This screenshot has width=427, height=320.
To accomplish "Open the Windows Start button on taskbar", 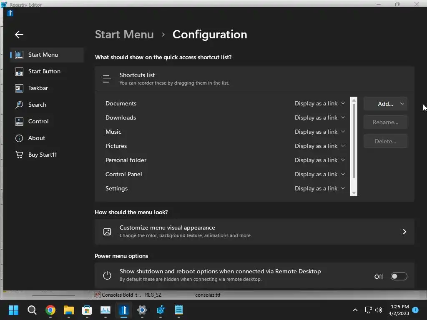I will click(13, 310).
